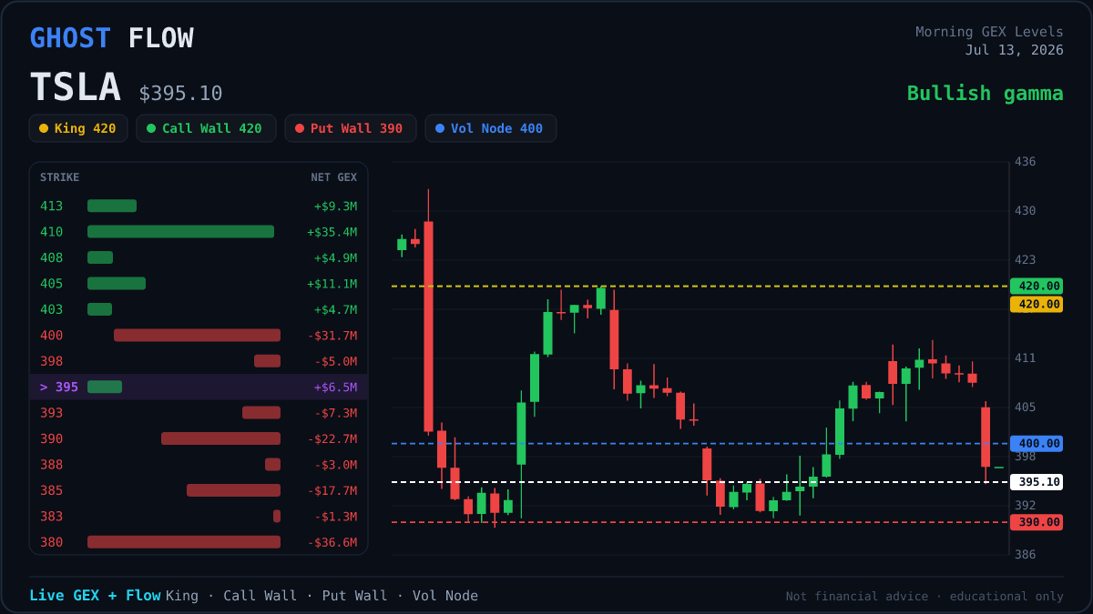Click the -$17.7M net GEX value
Image resolution: width=1093 pixels, height=614 pixels.
pyautogui.click(x=332, y=490)
